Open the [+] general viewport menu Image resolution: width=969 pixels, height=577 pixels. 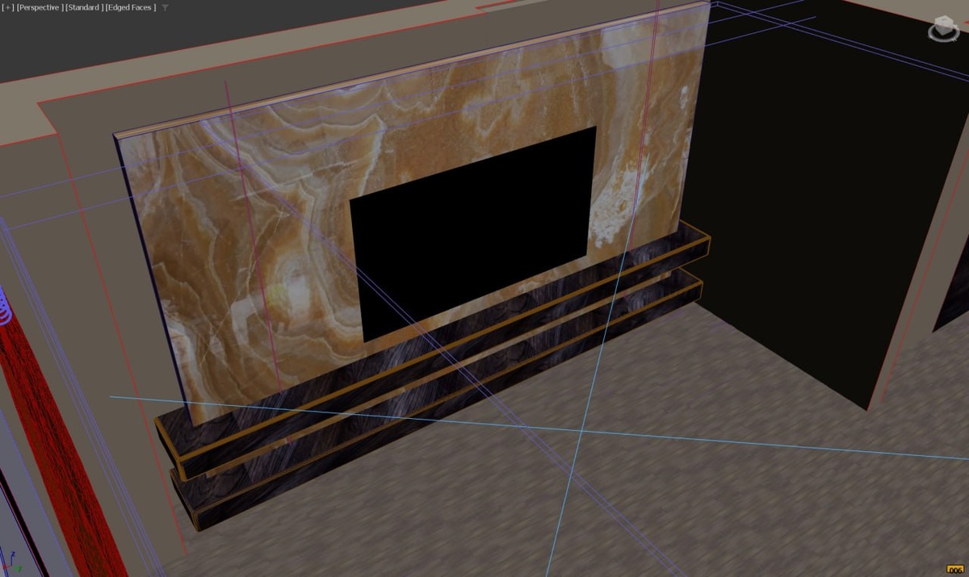8,7
